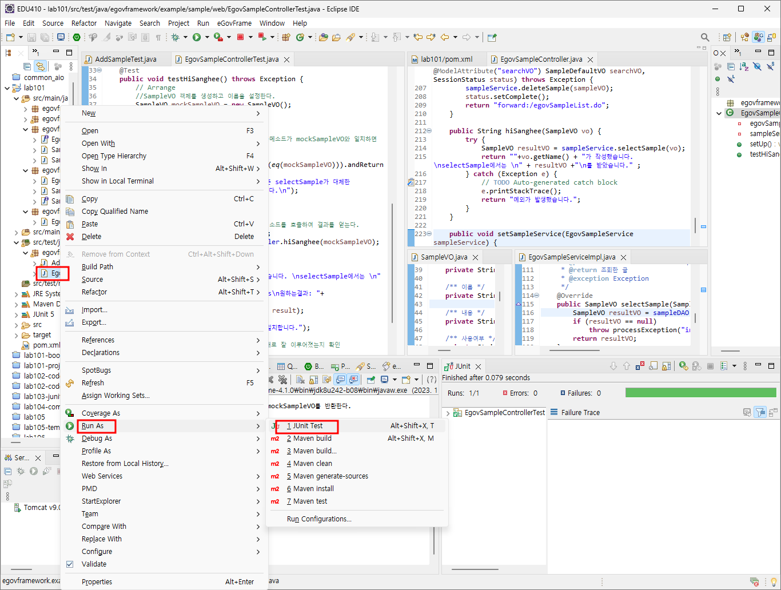
Task: Open the Run button dropdown arrow
Action: point(206,37)
